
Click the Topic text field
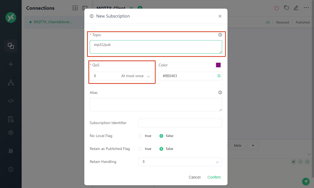click(x=156, y=47)
